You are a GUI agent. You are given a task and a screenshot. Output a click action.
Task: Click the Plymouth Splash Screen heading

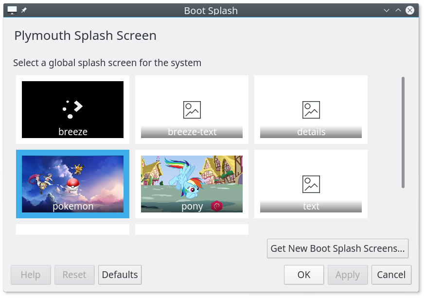[x=86, y=36]
